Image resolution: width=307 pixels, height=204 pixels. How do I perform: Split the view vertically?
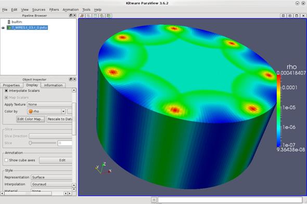[x=290, y=16]
